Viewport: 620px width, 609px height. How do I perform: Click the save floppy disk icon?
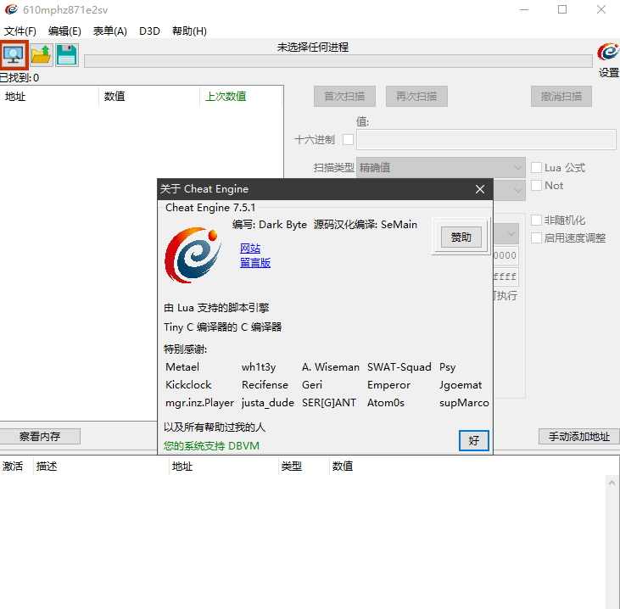[66, 55]
